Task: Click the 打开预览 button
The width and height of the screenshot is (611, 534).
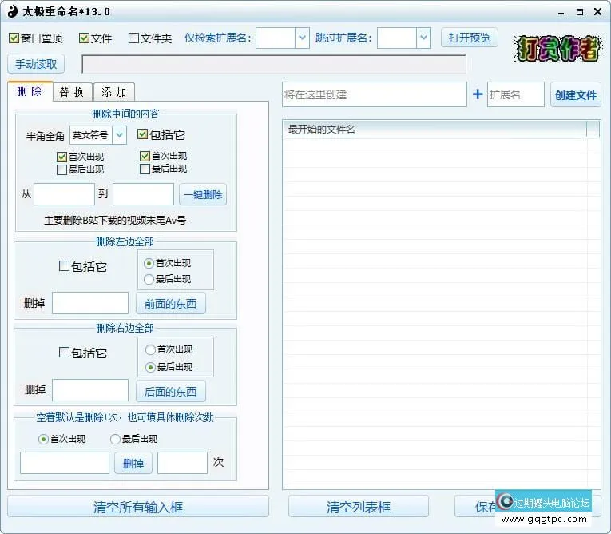Action: coord(469,38)
